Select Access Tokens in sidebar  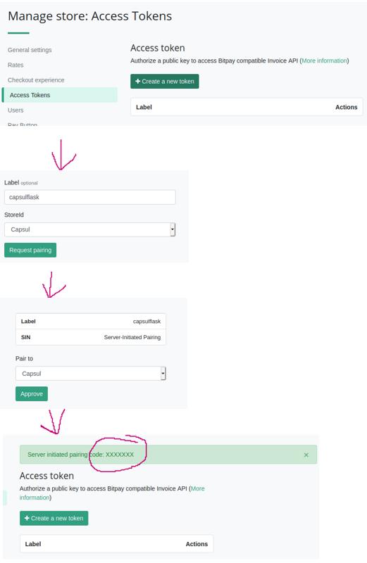60,95
